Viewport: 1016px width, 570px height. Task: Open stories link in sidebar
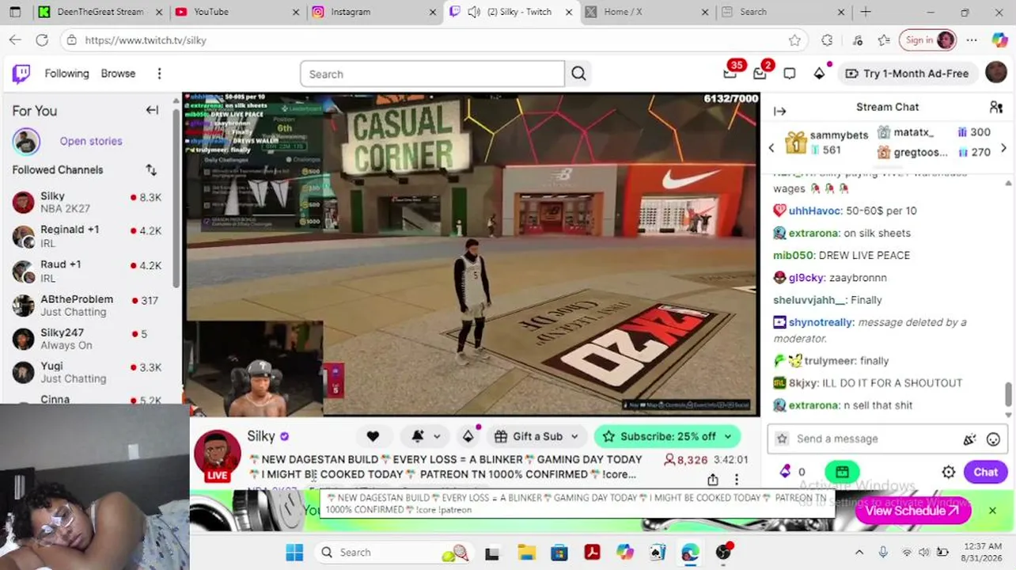pos(91,141)
